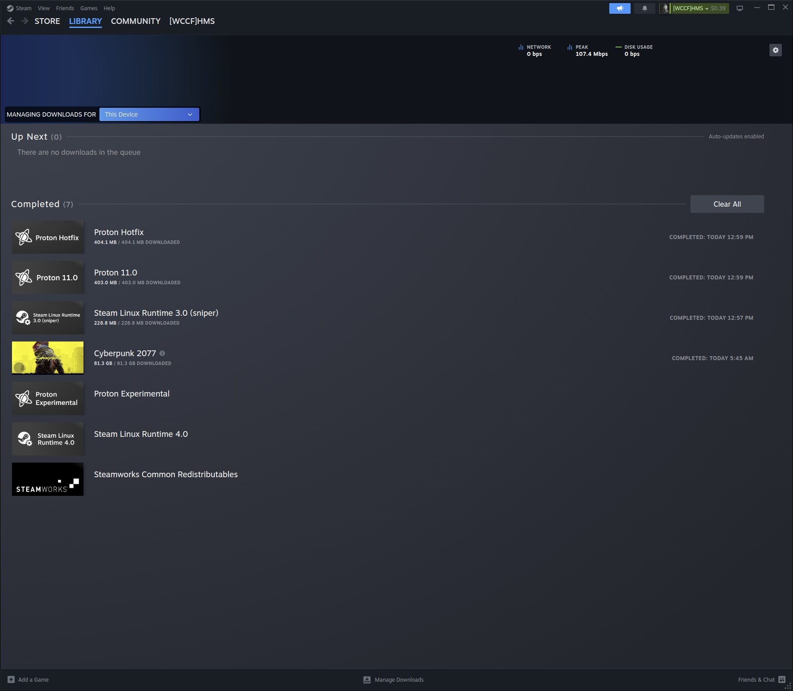Viewport: 793px width, 691px height.
Task: Click the 81.3 GB downloaded size text
Action: tap(133, 363)
